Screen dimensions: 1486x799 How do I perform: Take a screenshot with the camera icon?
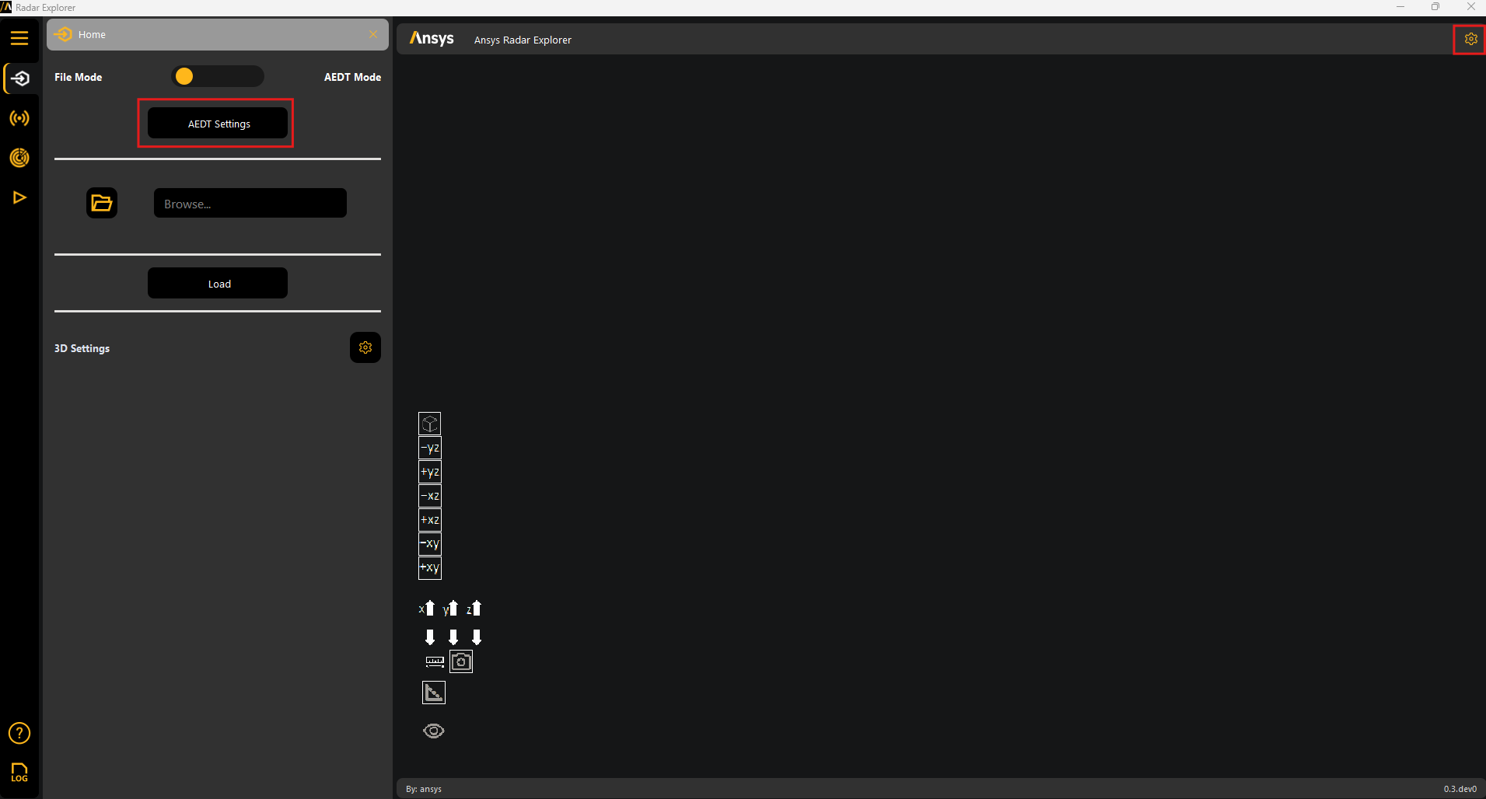(461, 661)
